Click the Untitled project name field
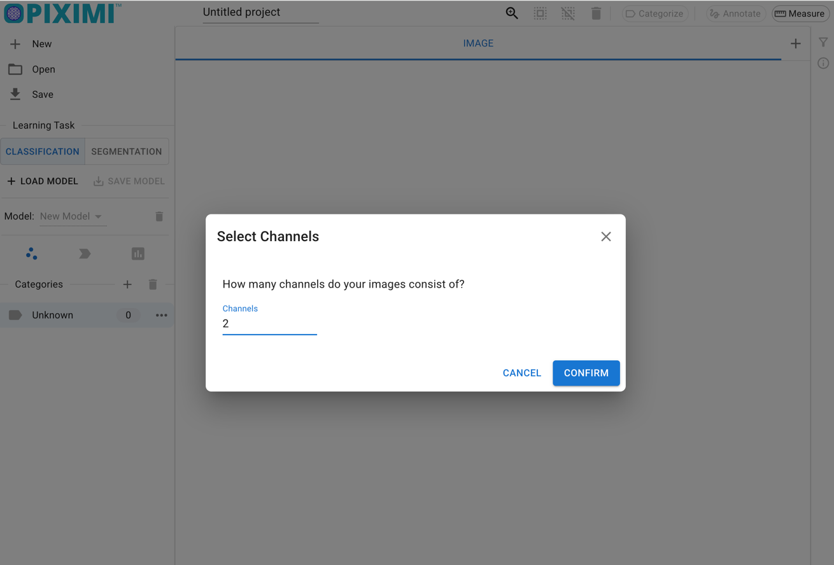Image resolution: width=834 pixels, height=565 pixels. click(x=260, y=12)
